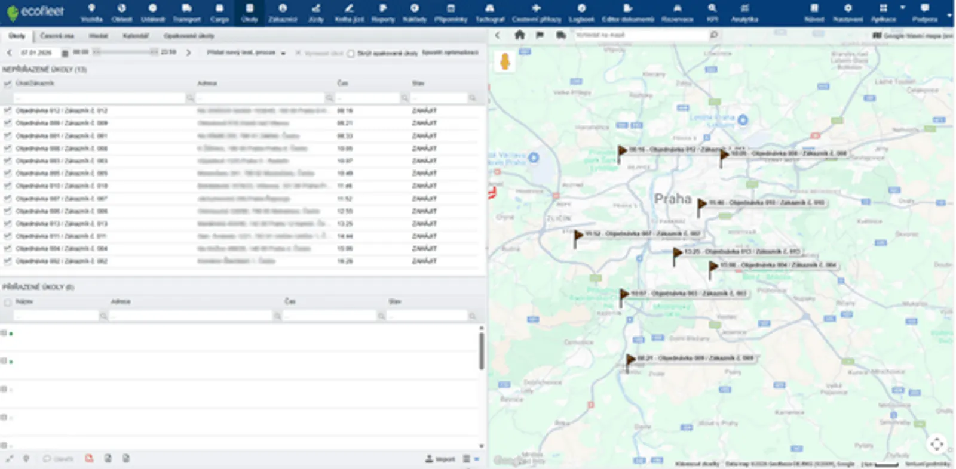Click the red PDF export icon

pos(89,458)
